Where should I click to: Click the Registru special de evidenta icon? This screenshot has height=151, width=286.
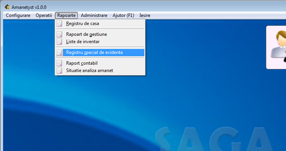click(x=59, y=52)
